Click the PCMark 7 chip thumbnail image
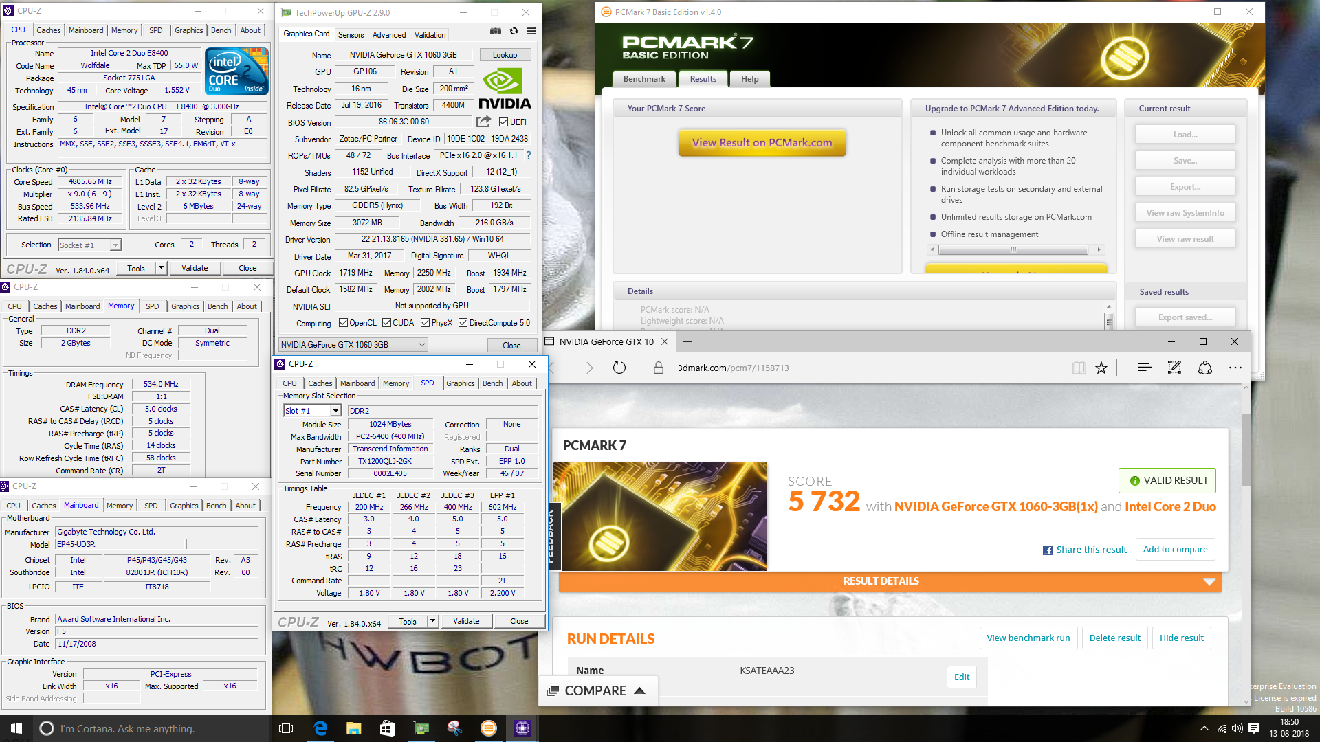Screen dimensions: 1320x742 pyautogui.click(x=660, y=516)
